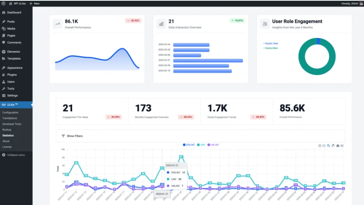Click the teal Subscriber donut segment
The width and height of the screenshot is (364, 205).
click(x=302, y=56)
